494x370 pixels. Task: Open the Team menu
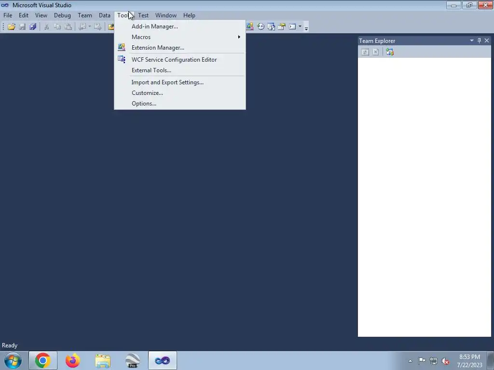click(x=85, y=15)
